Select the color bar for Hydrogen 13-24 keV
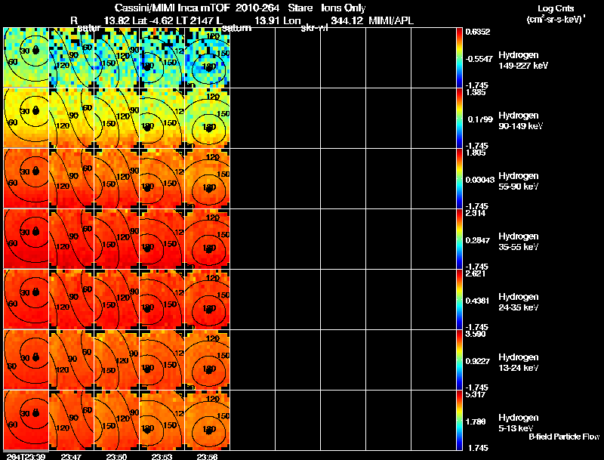 coord(459,360)
